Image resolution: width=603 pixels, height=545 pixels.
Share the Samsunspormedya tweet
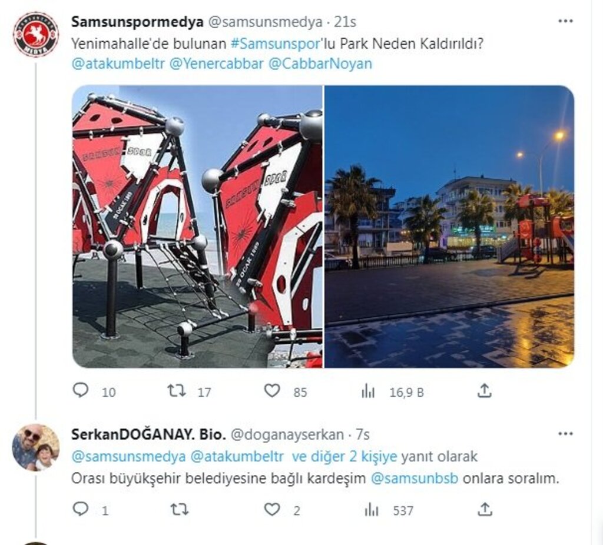(x=485, y=390)
